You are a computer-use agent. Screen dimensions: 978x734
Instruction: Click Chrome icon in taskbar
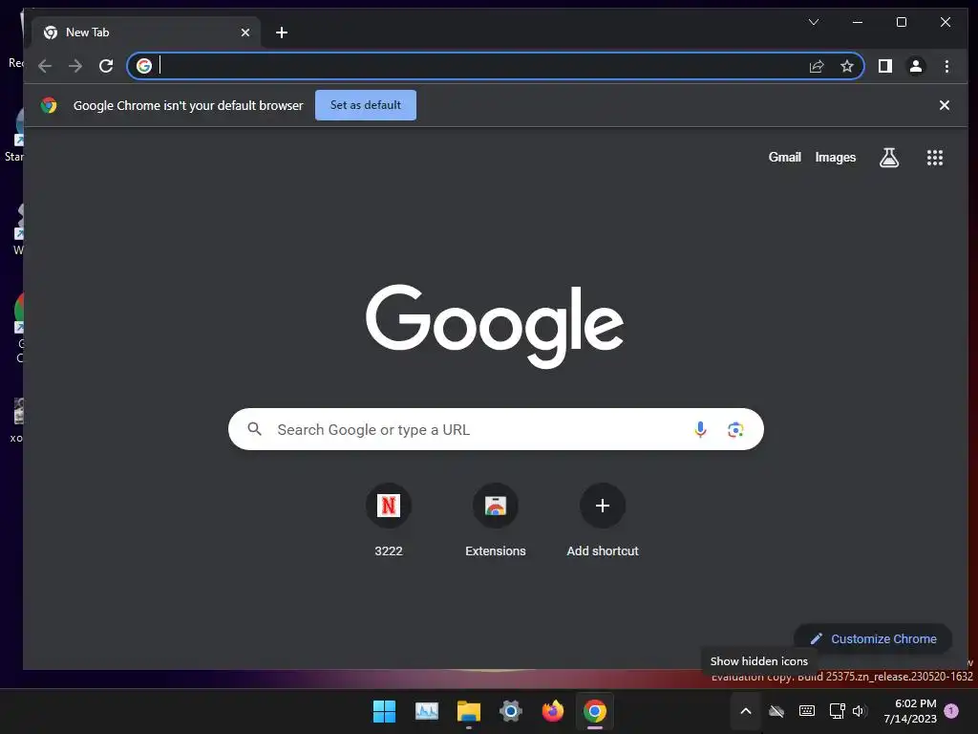point(594,711)
